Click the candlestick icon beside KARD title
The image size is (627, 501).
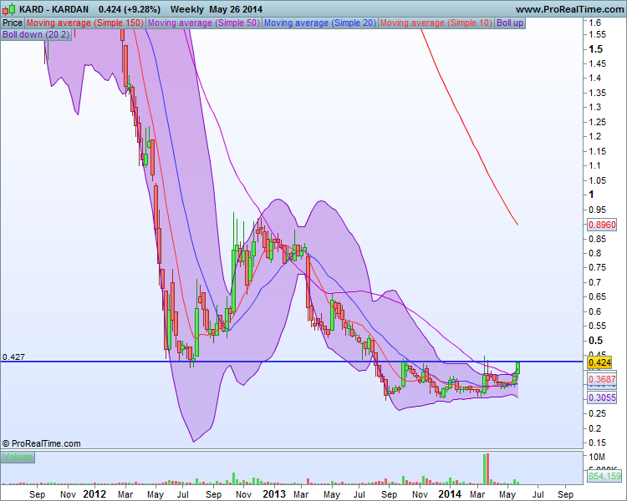click(9, 9)
